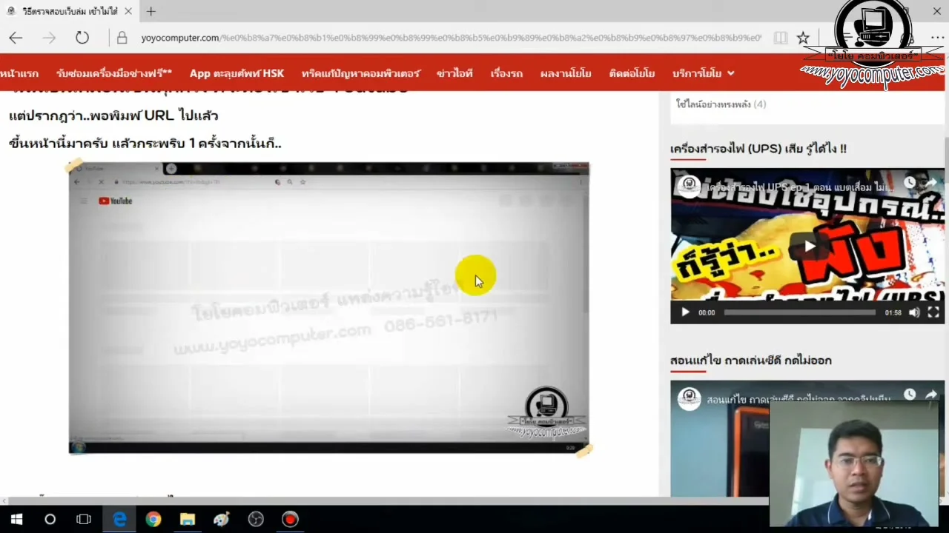This screenshot has width=949, height=533.
Task: Open Microsoft Edge from the taskbar
Action: pos(119,519)
